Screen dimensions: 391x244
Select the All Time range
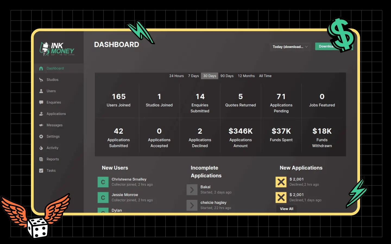[265, 76]
